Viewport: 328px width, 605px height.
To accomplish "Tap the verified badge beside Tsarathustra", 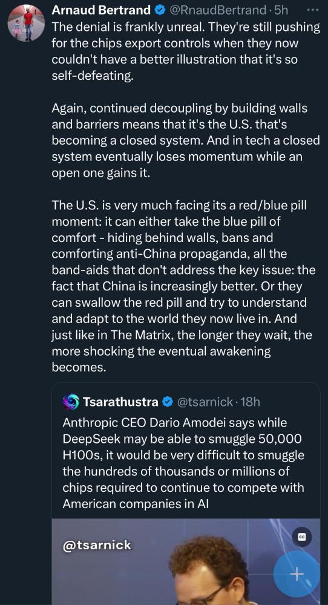I will pos(166,402).
